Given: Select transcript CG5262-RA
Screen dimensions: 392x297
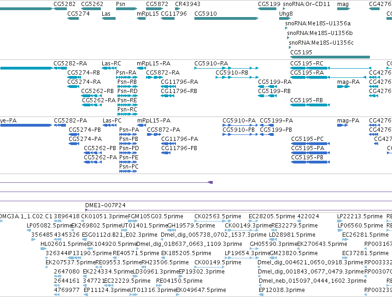Looking at the screenshot, I should 92,105.
